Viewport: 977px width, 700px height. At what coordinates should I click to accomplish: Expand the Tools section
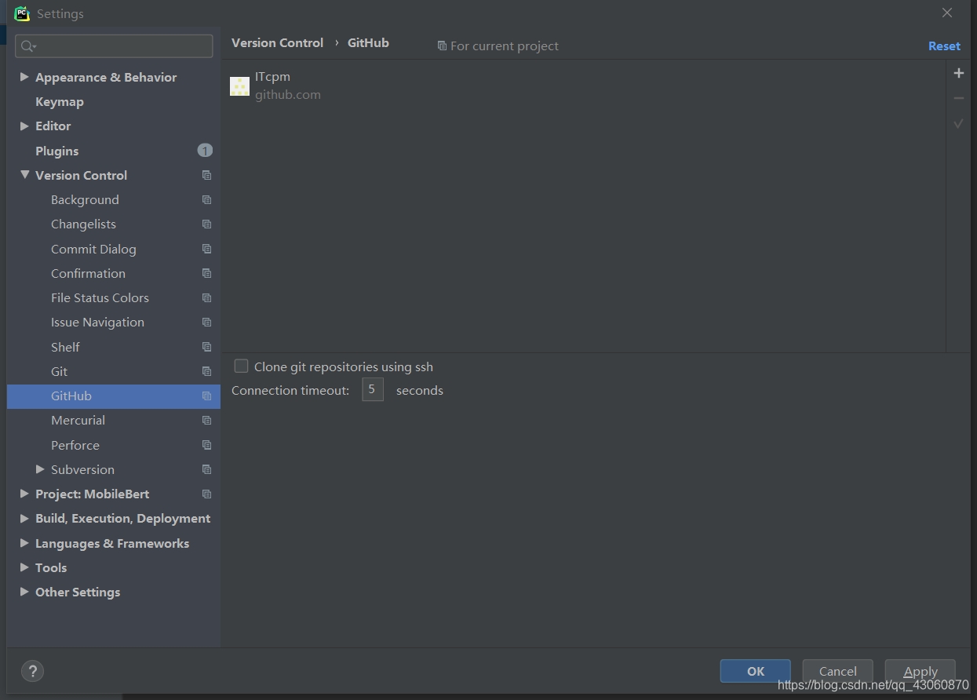click(x=24, y=567)
